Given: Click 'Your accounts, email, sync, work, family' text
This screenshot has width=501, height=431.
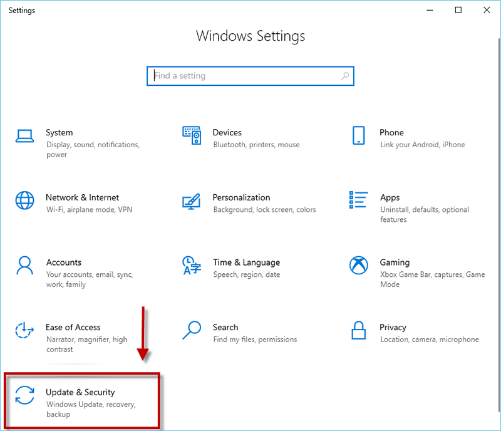Looking at the screenshot, I should [90, 279].
